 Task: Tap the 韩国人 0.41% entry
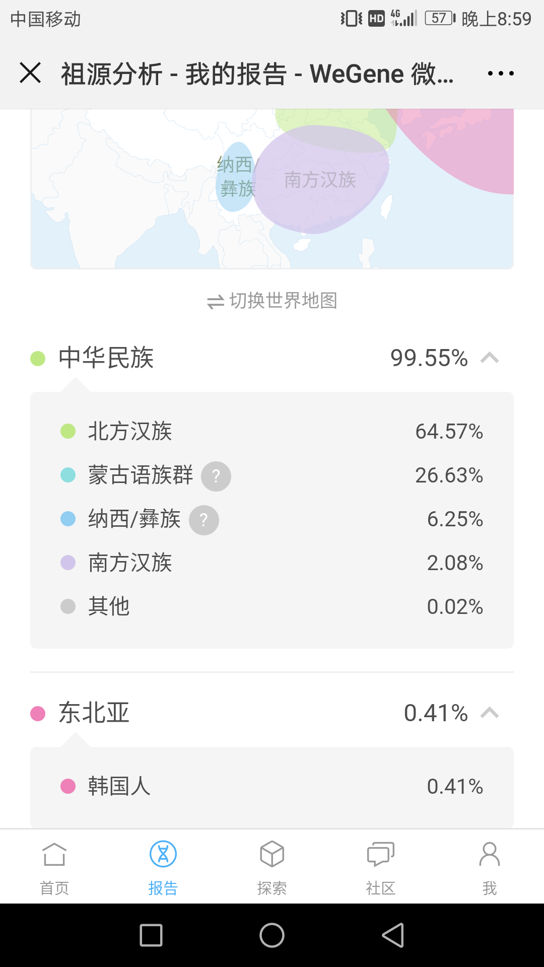[x=272, y=786]
